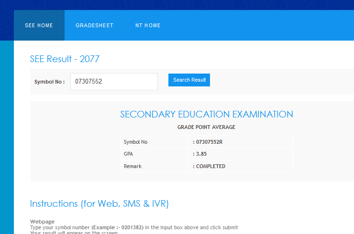Select the 'Symbol No' table row label

(x=135, y=142)
